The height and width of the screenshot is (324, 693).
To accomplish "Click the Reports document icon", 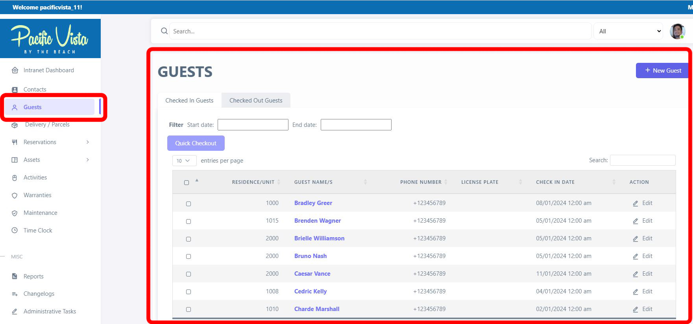I will pos(15,276).
